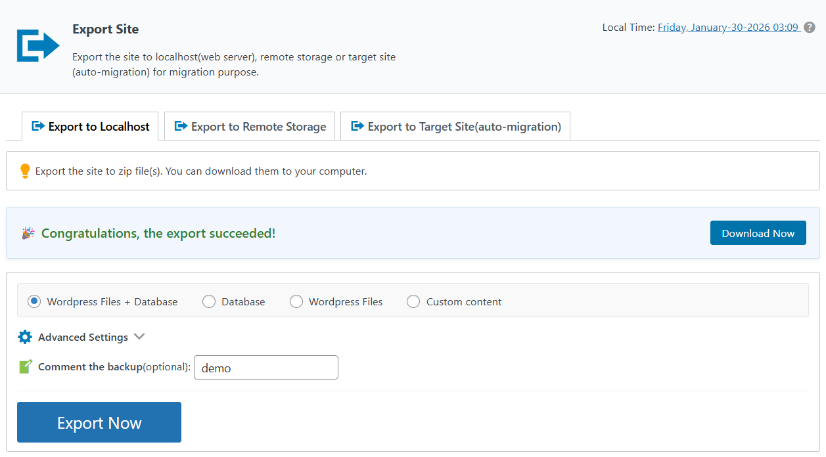Click the Advanced Settings gear icon

coord(25,337)
